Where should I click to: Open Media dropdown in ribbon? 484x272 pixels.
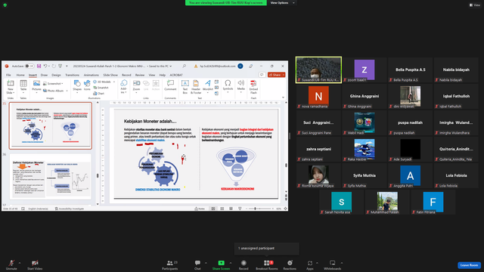coord(241,86)
